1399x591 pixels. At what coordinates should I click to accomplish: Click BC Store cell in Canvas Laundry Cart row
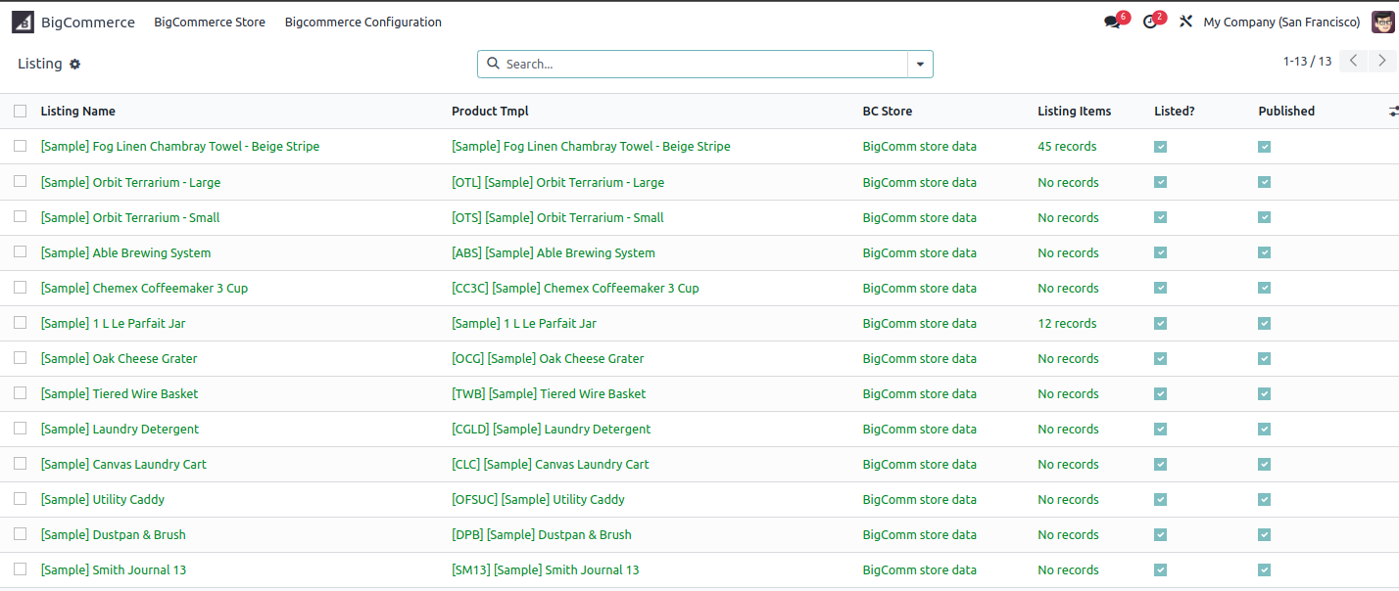[x=920, y=464]
